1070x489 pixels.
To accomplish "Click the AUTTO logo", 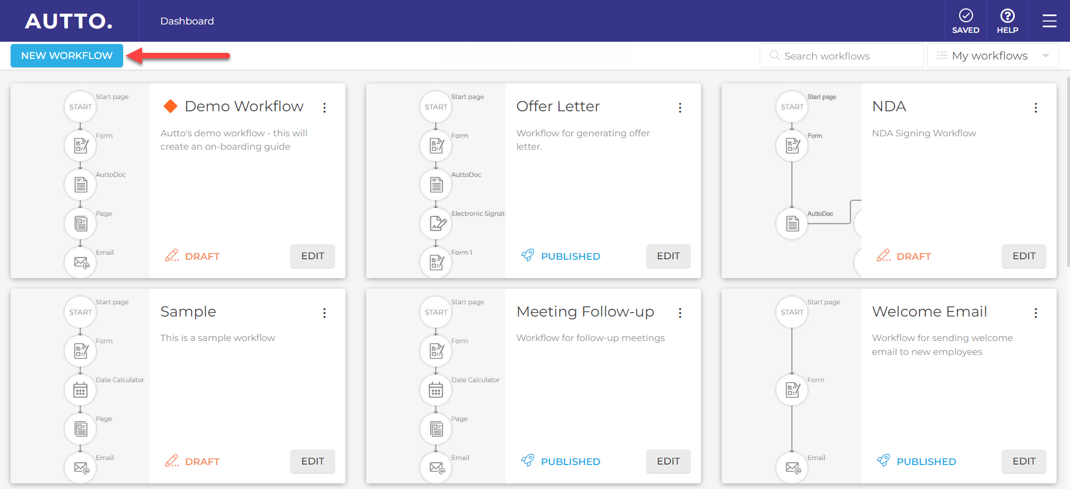I will coord(69,21).
